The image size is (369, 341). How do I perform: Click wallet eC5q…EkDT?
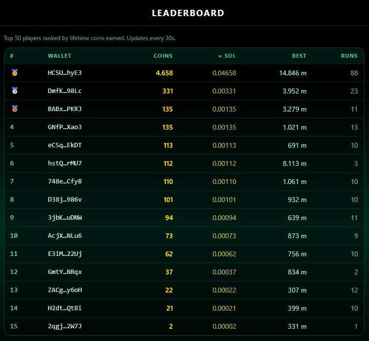pyautogui.click(x=65, y=145)
